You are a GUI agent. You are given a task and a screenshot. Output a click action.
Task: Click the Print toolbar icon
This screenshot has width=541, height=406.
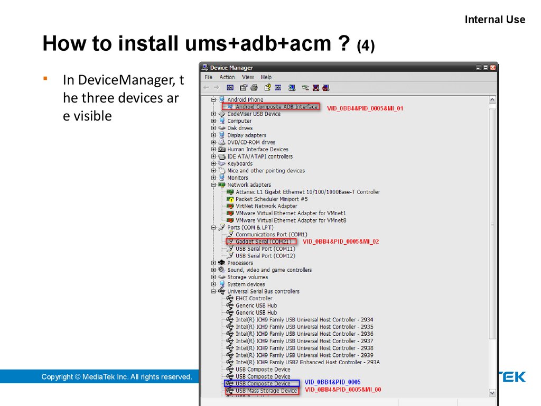pos(254,88)
